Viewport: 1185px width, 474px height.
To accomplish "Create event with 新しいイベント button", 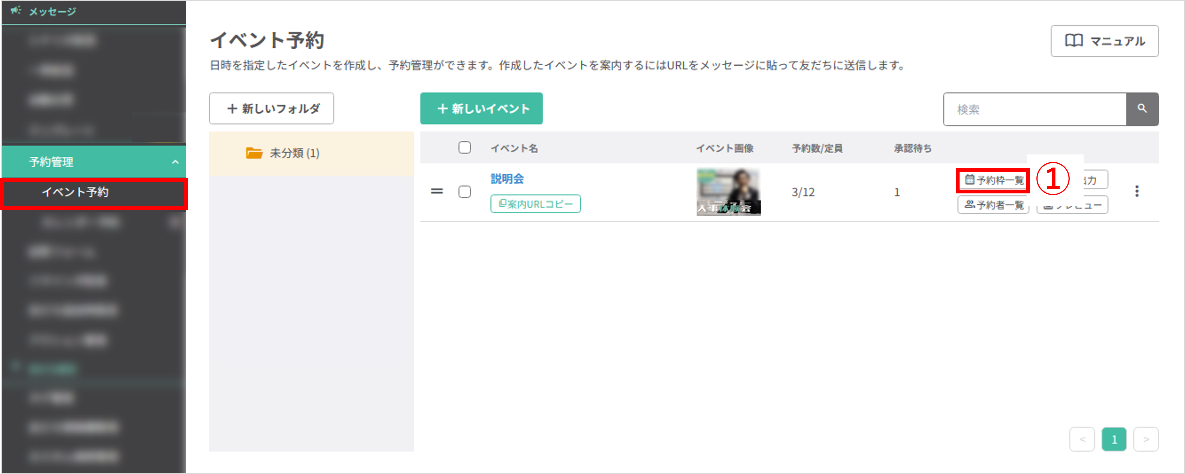I will (481, 108).
